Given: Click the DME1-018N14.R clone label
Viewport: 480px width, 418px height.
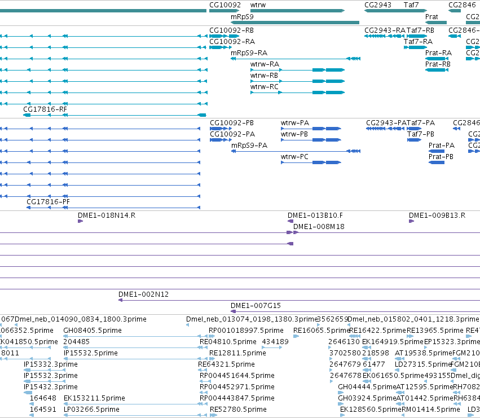Looking at the screenshot, I should tap(107, 215).
